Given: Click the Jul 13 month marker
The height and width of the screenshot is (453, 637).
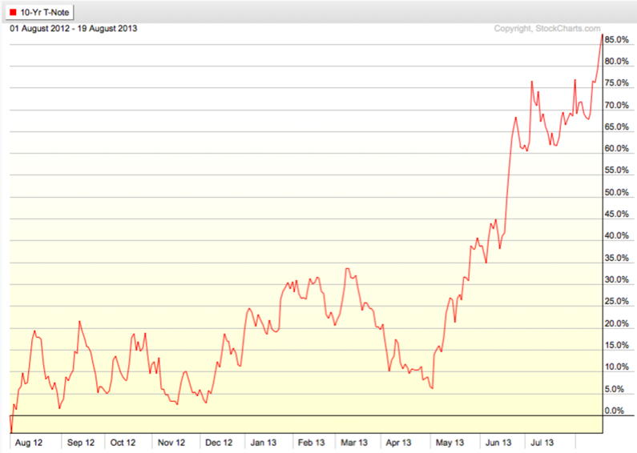Looking at the screenshot, I should (539, 442).
